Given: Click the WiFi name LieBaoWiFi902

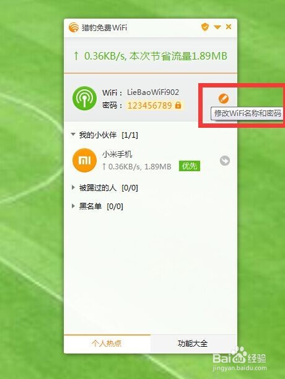Looking at the screenshot, I should point(153,92).
